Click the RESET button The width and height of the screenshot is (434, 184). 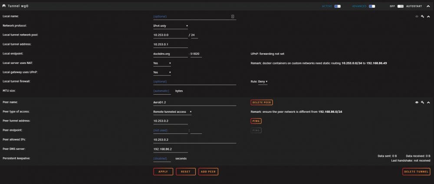click(185, 171)
